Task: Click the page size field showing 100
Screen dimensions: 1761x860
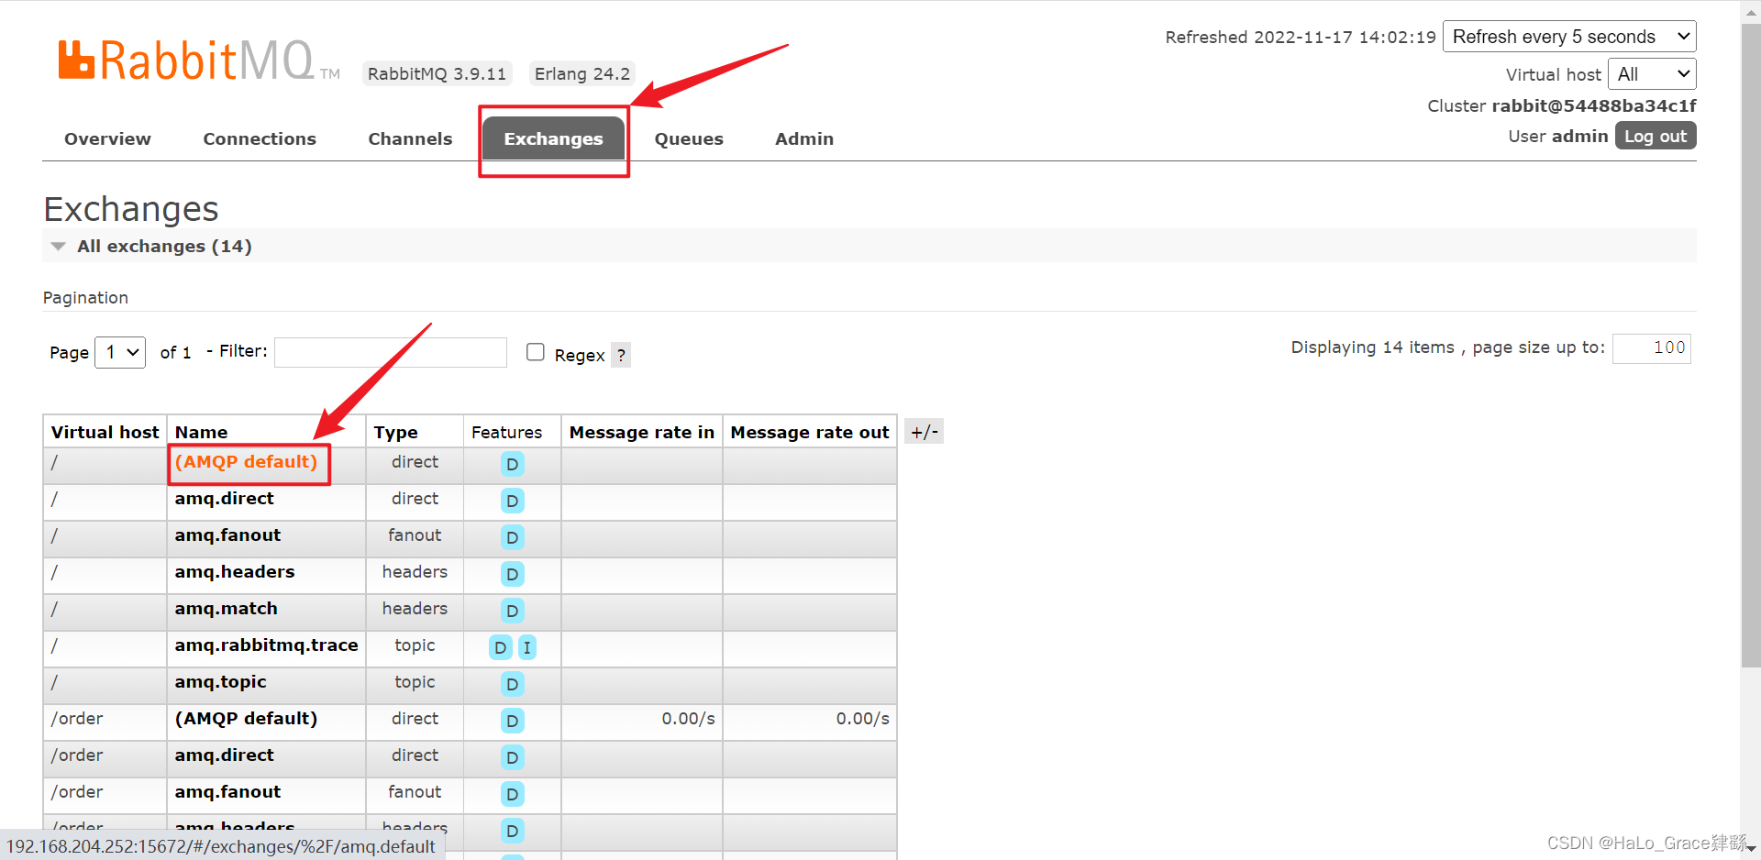Action: [1651, 347]
